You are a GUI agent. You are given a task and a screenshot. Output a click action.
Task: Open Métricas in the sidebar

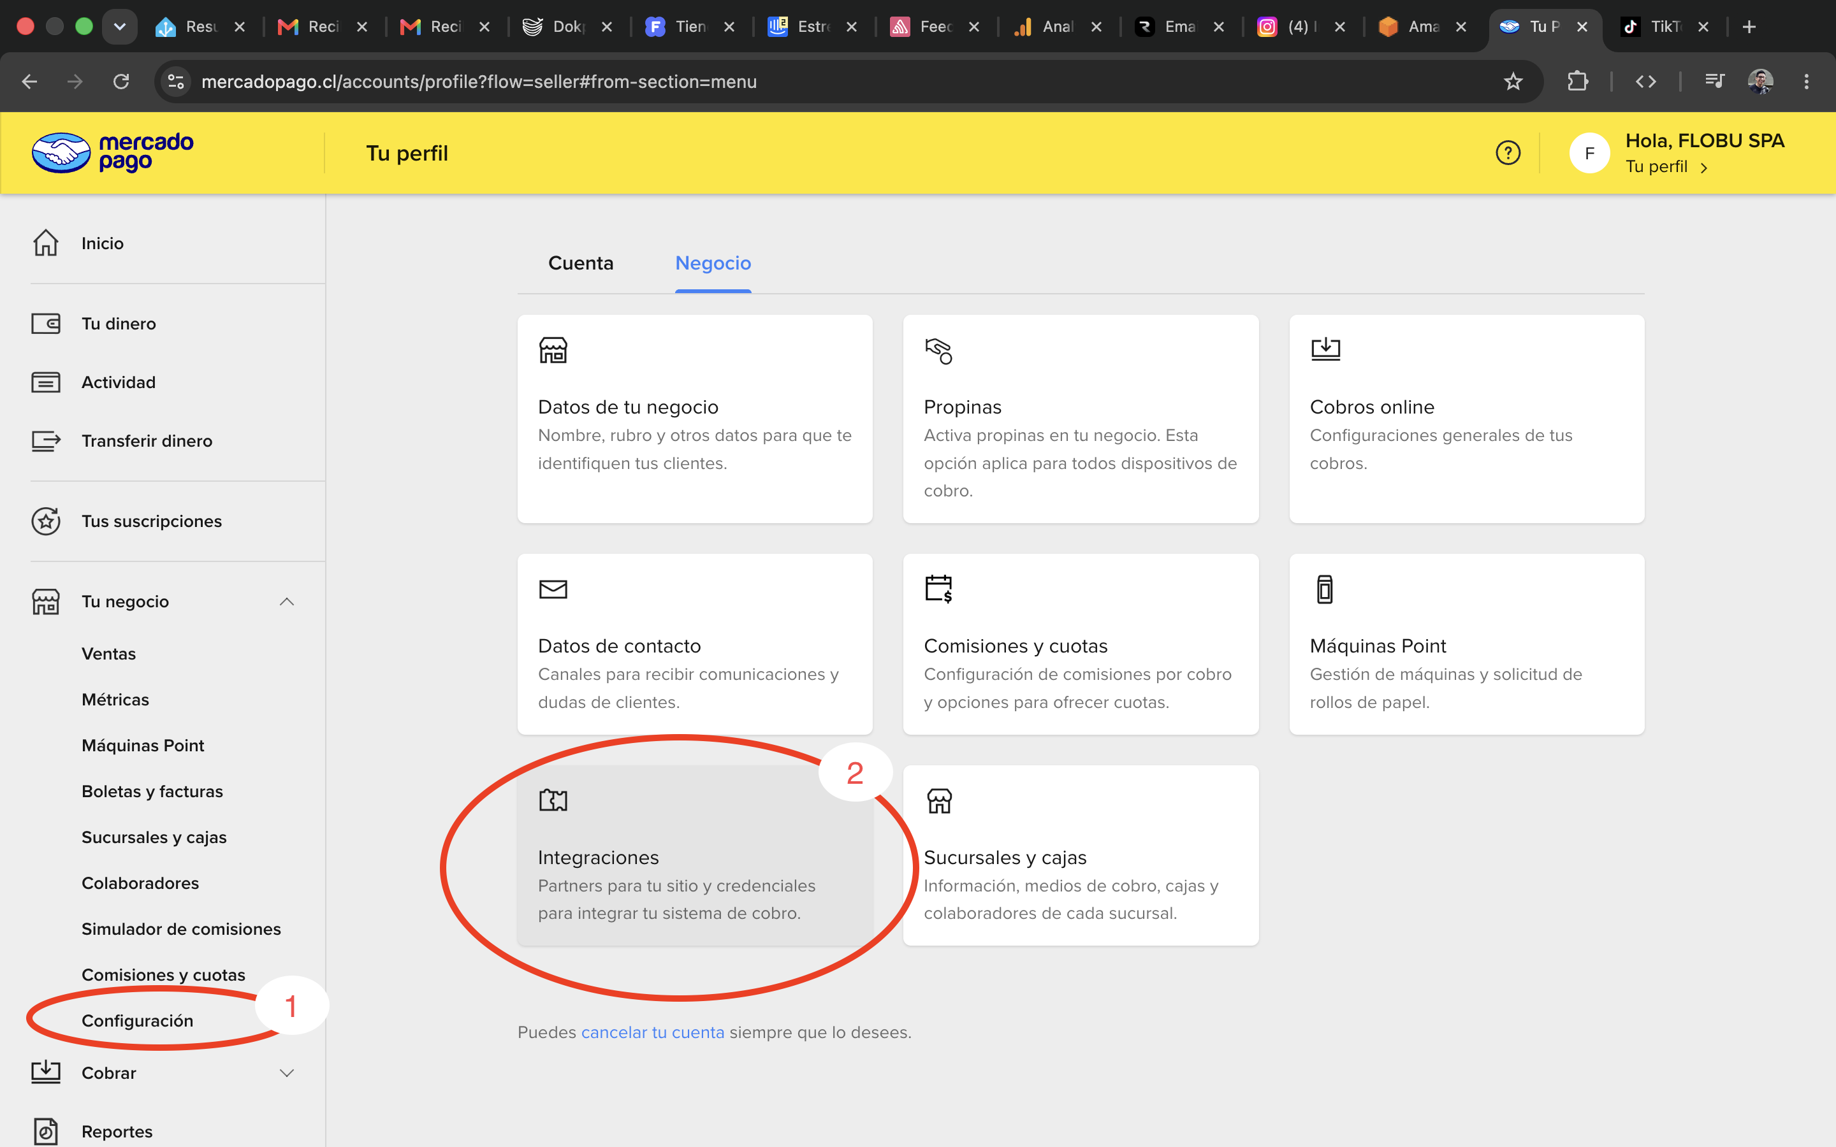[115, 700]
